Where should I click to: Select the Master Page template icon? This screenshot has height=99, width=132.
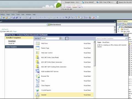[x=37, y=48]
